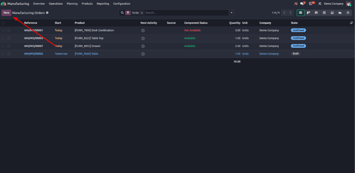The image size is (355, 173).
Task: Star the WH/MO/00007 order as favorite
Action: pos(9,46)
